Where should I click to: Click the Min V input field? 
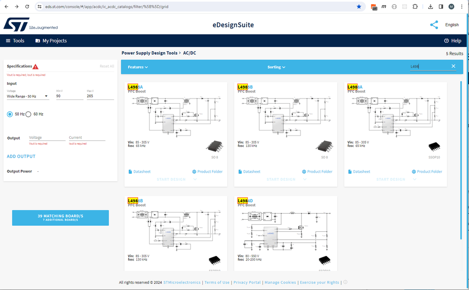pos(69,96)
